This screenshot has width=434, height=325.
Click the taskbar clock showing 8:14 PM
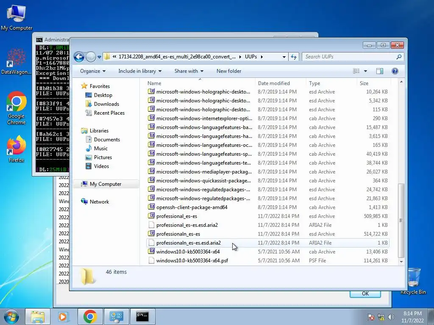(x=412, y=317)
